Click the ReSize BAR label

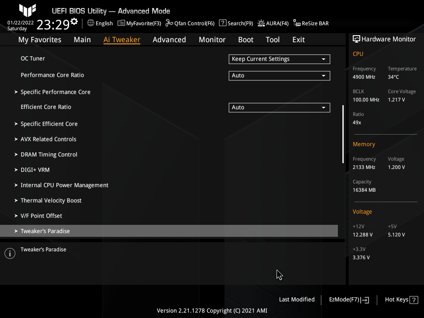(315, 23)
